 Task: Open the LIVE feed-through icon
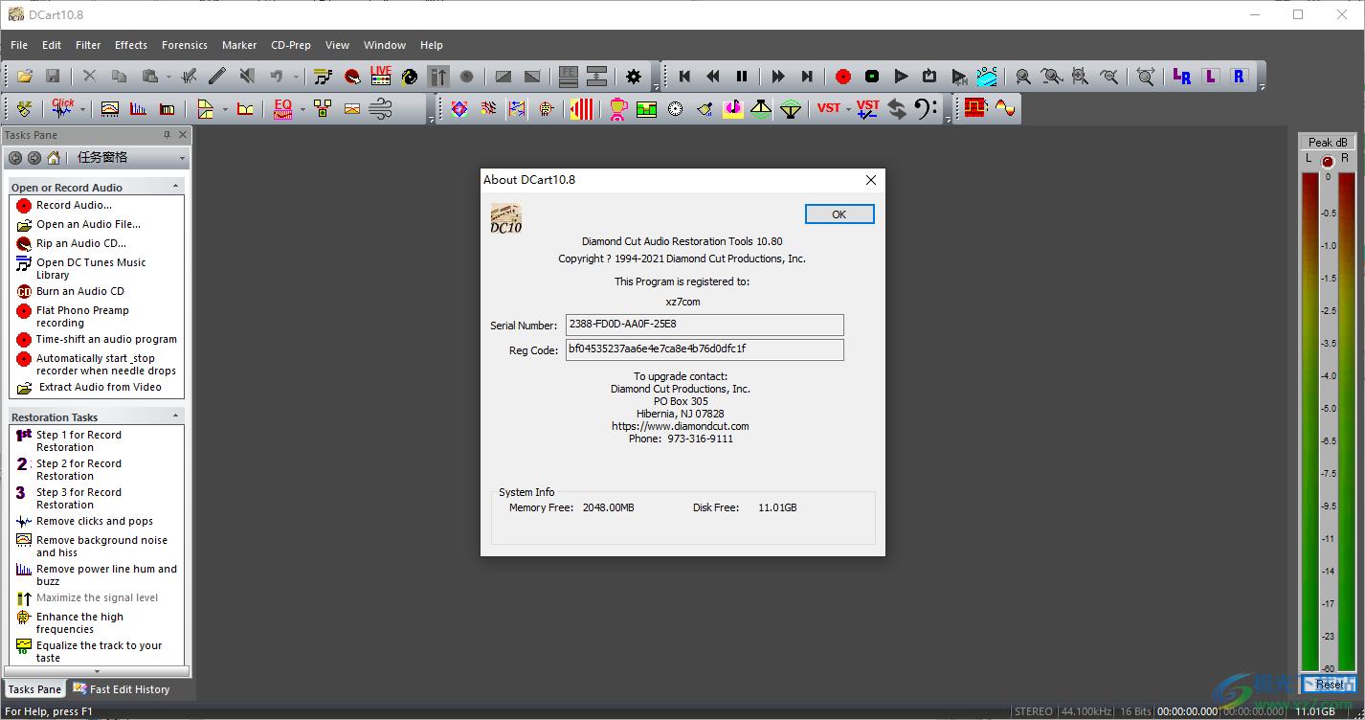(x=381, y=77)
